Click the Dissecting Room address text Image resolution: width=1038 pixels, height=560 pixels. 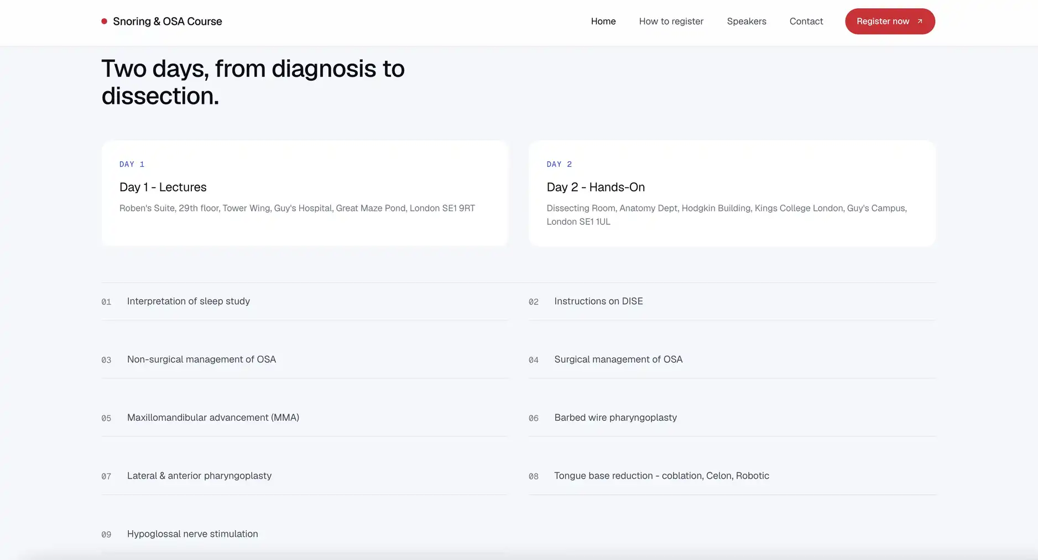[727, 215]
